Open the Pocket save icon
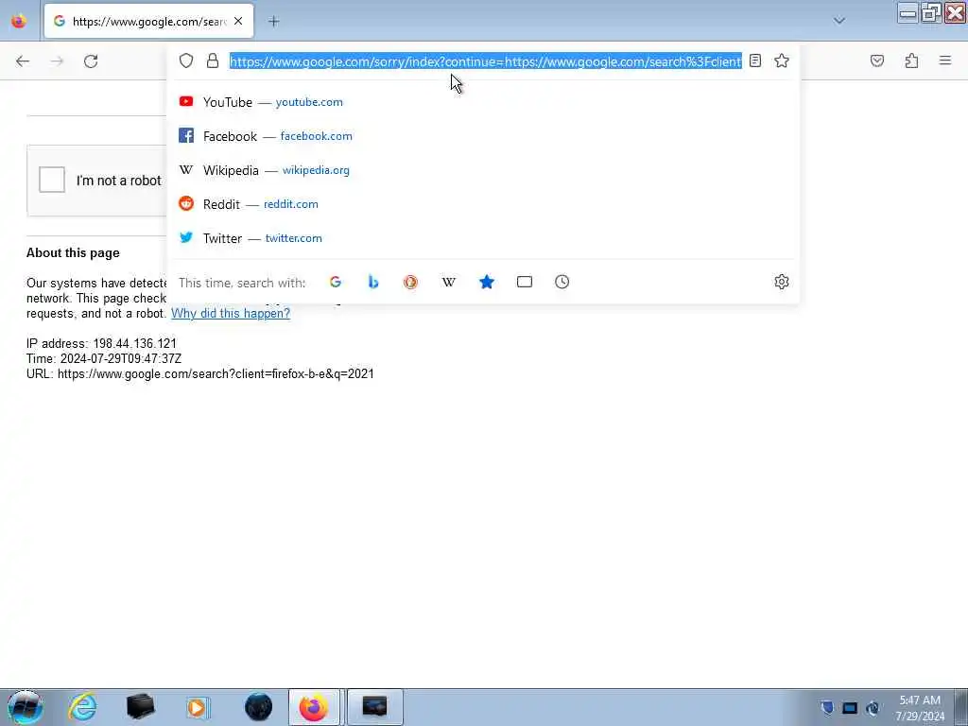Viewport: 968px width, 726px height. coord(876,60)
